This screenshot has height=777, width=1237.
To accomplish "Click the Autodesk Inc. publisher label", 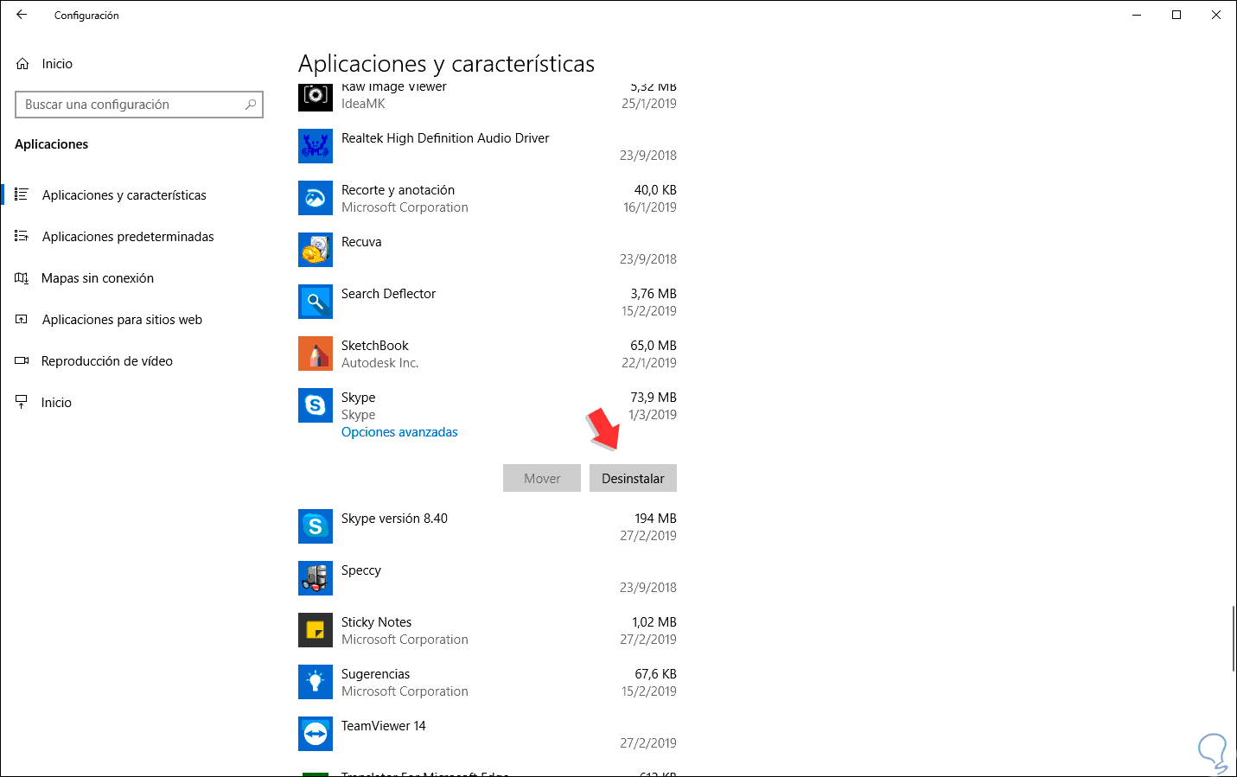I will pos(380,363).
